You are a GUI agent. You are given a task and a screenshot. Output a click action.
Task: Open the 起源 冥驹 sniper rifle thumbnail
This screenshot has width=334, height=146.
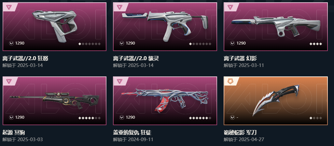point(54,100)
